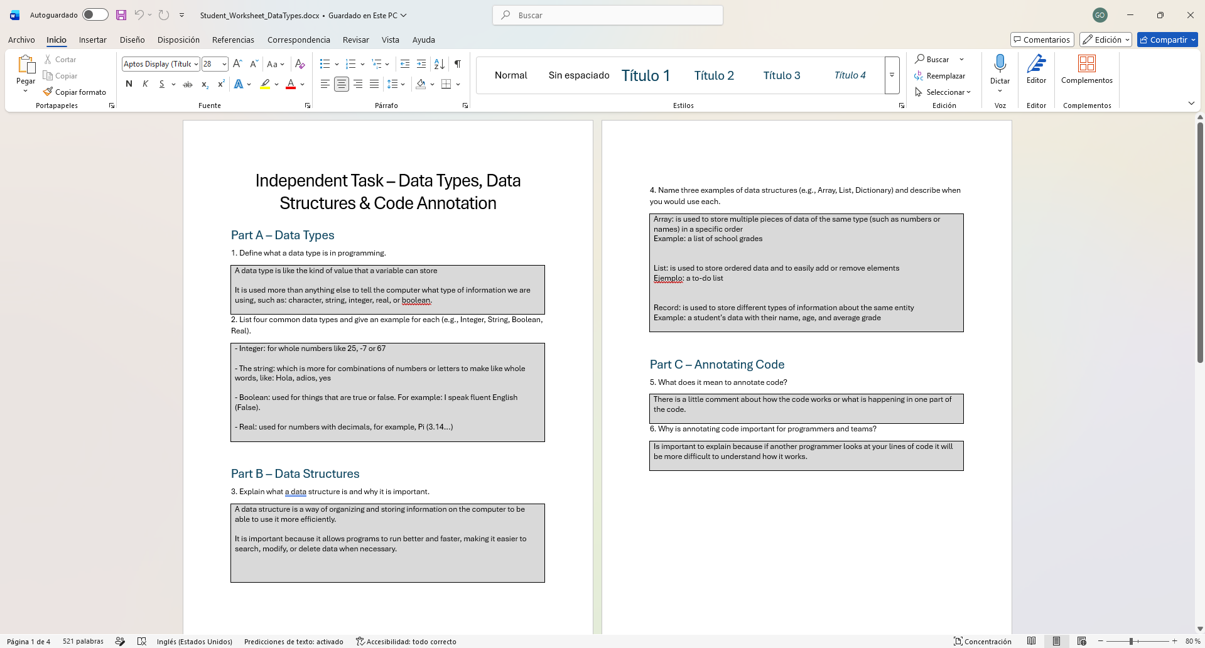Apply yellow text highlight color
Screen dimensions: 1205x648
point(265,84)
